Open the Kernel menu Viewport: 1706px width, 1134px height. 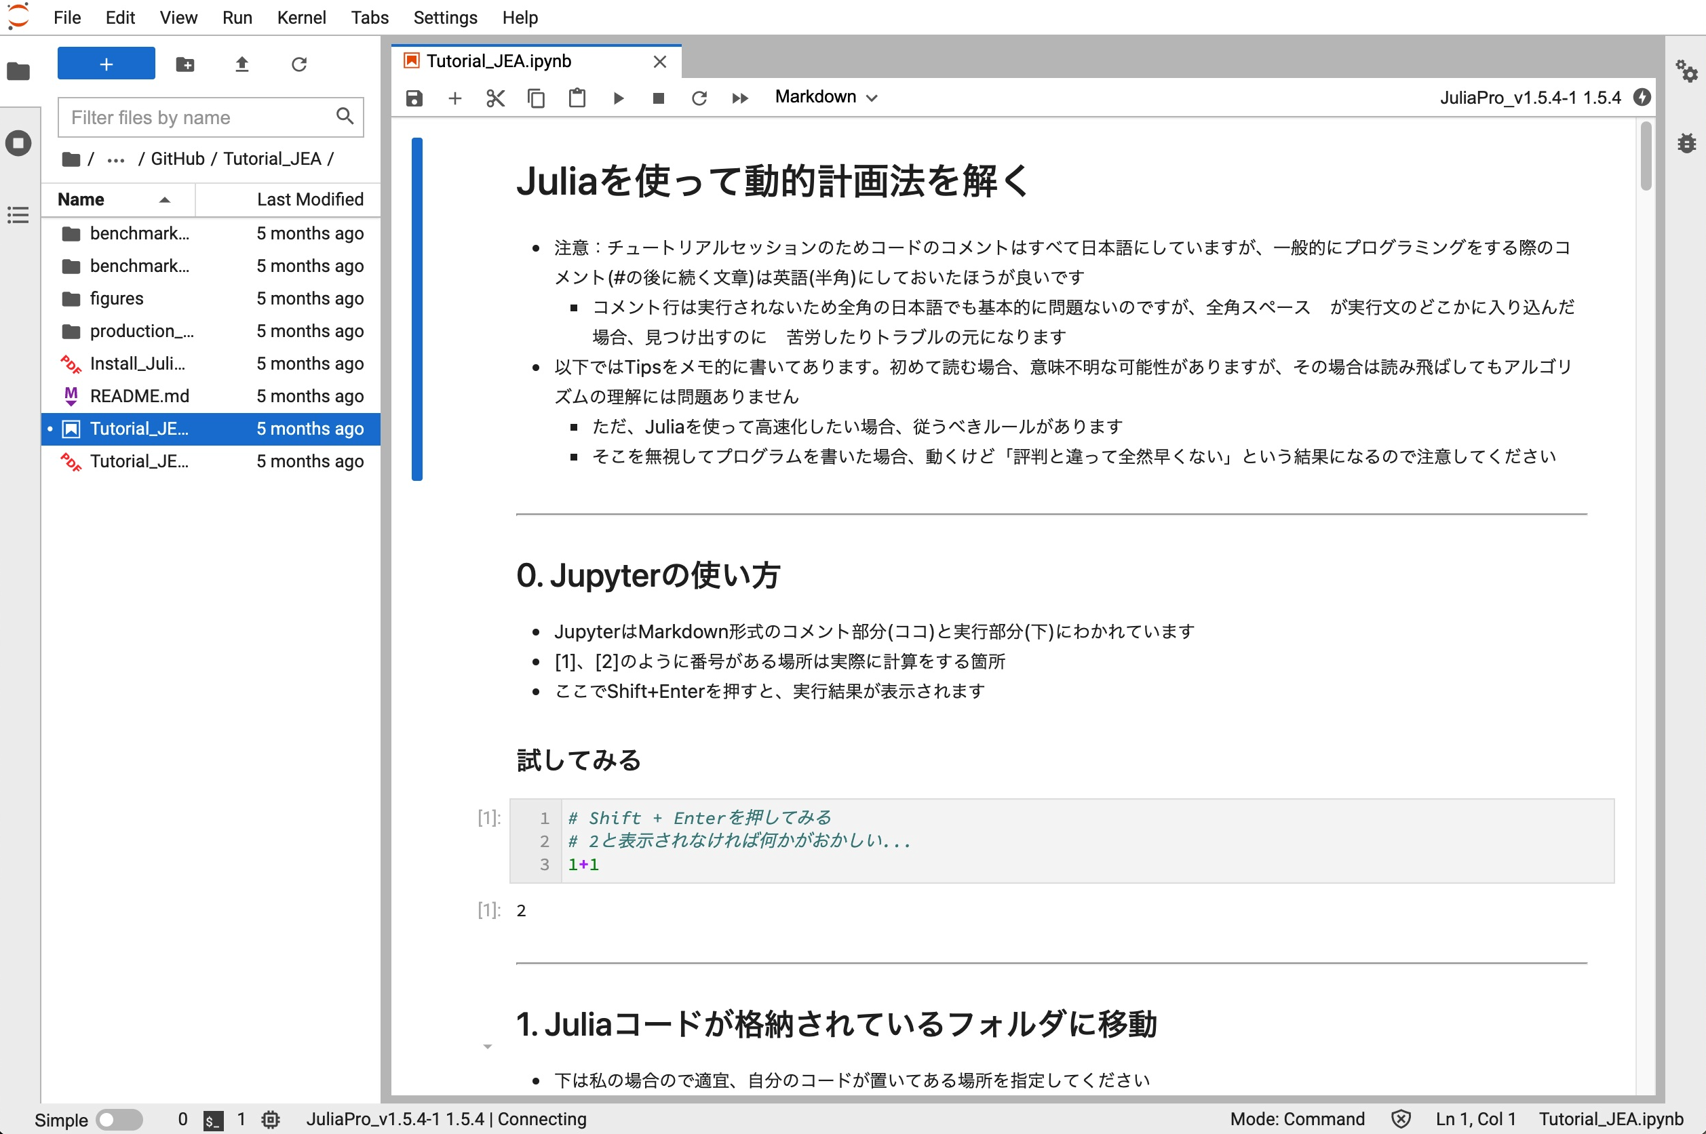coord(302,18)
